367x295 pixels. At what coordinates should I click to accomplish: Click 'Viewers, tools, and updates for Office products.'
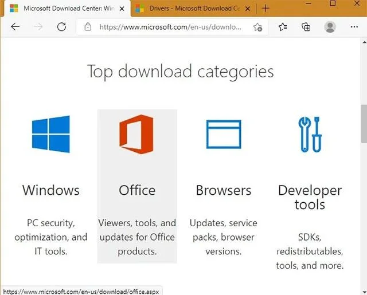137,237
